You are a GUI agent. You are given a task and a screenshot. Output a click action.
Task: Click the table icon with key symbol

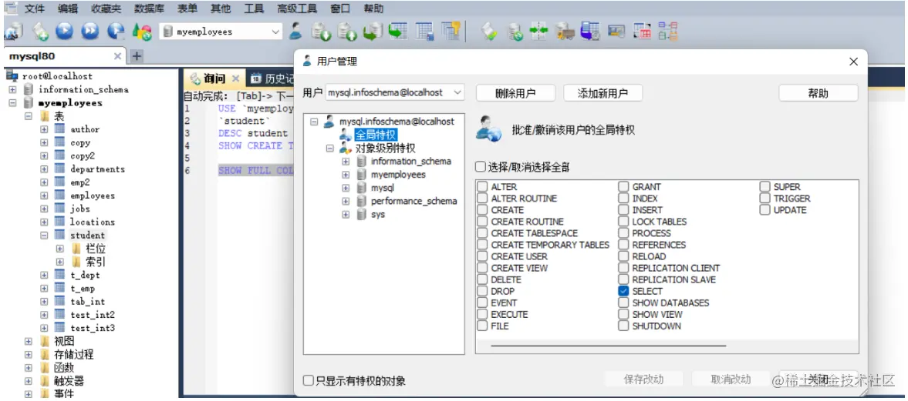tap(451, 32)
